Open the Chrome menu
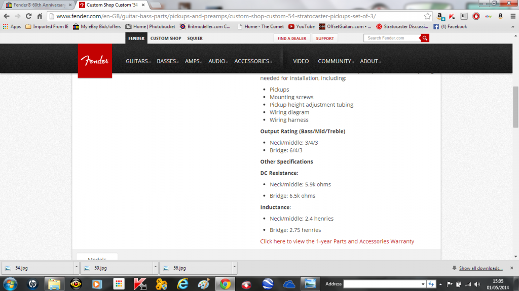Viewport: 519px width, 291px height. pyautogui.click(x=511, y=16)
